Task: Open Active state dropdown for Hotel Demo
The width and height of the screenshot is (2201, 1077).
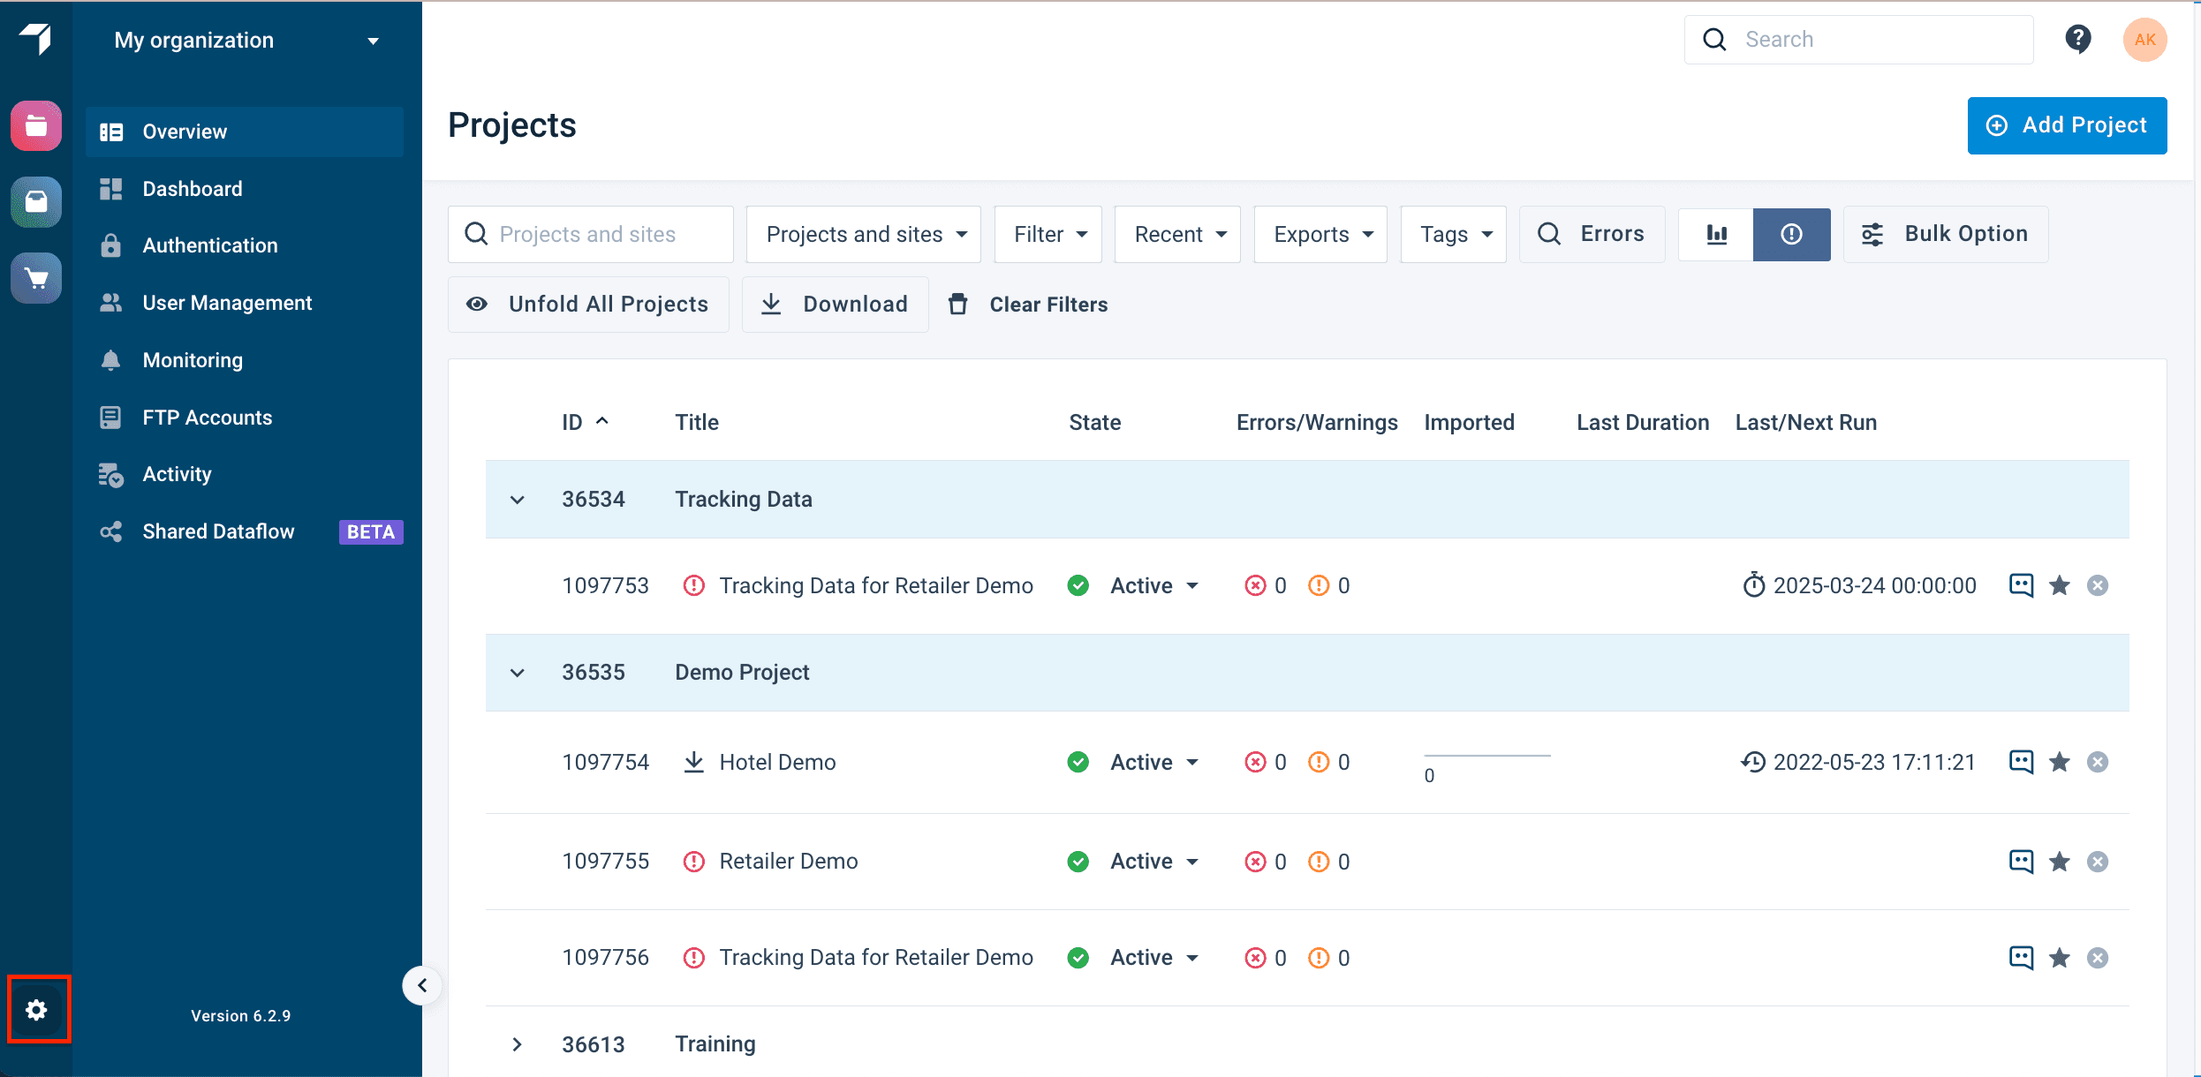Action: click(1154, 762)
